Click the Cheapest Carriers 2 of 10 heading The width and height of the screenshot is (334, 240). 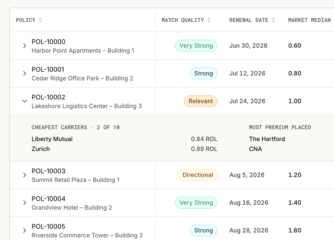pos(76,127)
